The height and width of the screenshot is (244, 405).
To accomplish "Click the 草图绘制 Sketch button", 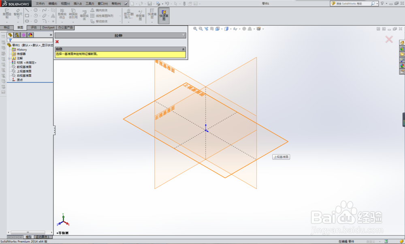I will click(x=7, y=13).
